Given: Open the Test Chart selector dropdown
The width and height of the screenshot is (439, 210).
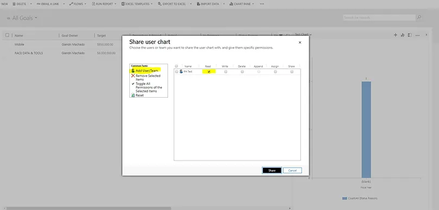Looking at the screenshot, I should click(310, 35).
